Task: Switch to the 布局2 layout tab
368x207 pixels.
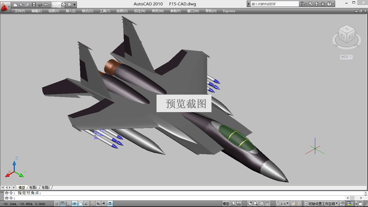Action: pyautogui.click(x=46, y=188)
